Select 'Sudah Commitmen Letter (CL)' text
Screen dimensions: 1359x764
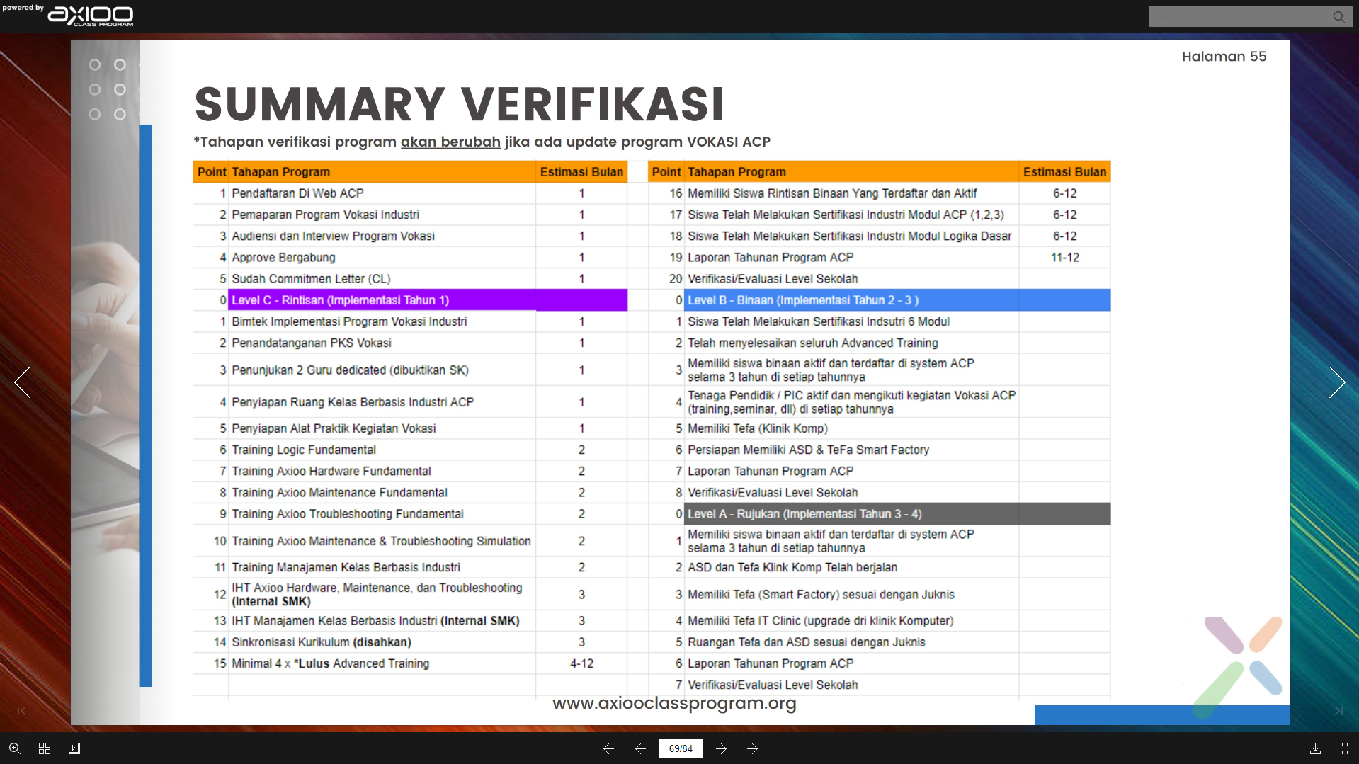click(311, 279)
